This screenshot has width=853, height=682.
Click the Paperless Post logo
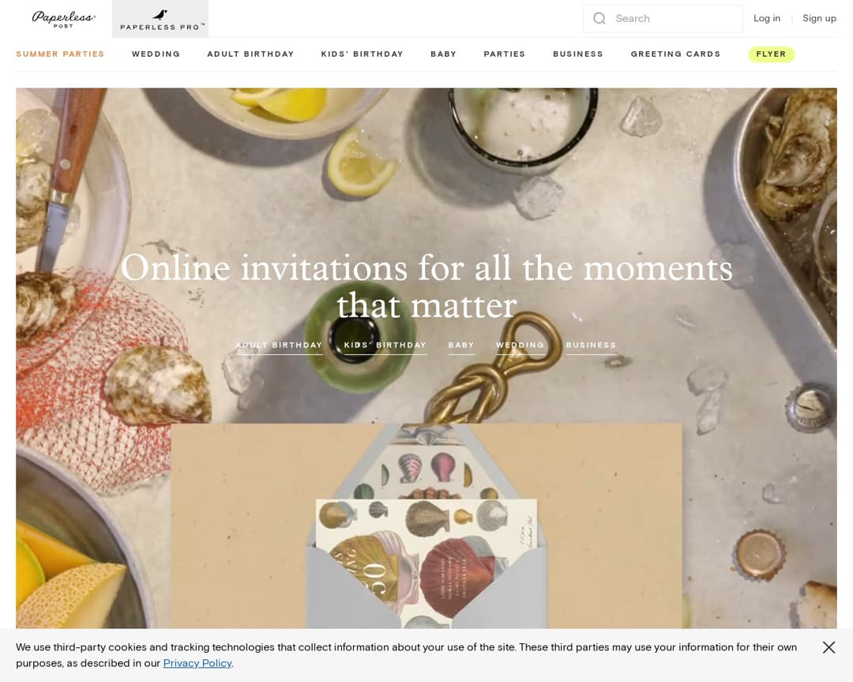pos(64,19)
